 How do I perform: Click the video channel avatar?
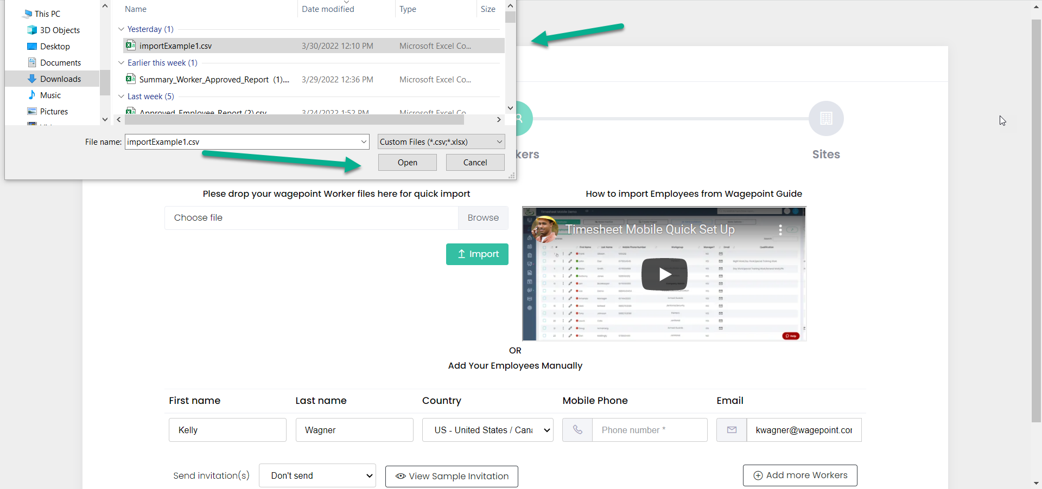pyautogui.click(x=545, y=229)
